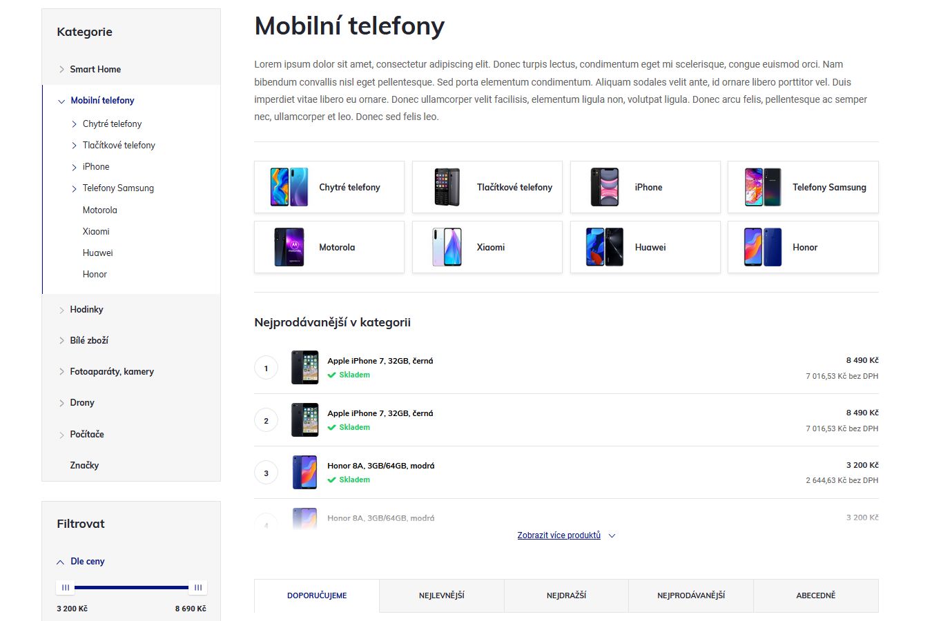Collapse the Mobilní telefony sidebar category

(61, 101)
